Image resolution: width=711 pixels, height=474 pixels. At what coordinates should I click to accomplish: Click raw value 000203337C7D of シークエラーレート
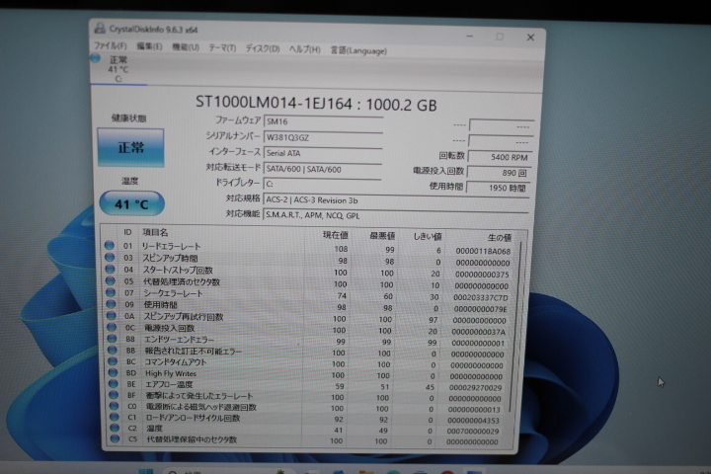481,297
